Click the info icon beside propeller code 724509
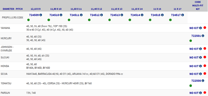The width and height of the screenshot is (208, 96). [x=41, y=15]
